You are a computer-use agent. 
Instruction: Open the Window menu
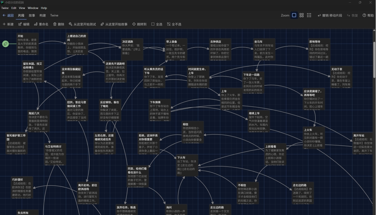[33, 8]
